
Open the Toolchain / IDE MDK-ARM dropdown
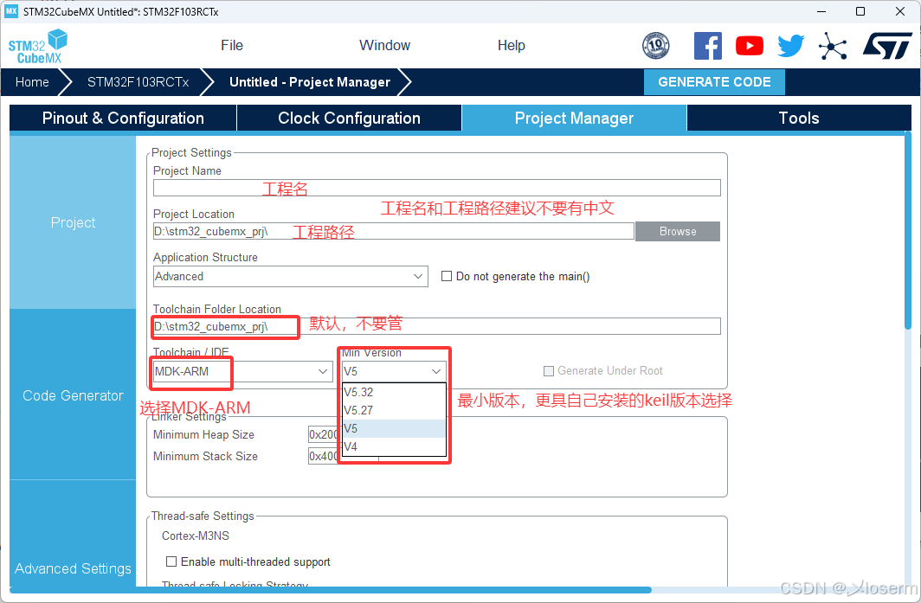pyautogui.click(x=242, y=371)
